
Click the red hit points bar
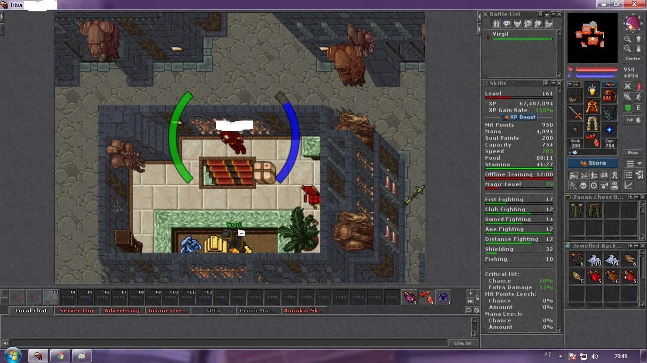(x=596, y=69)
